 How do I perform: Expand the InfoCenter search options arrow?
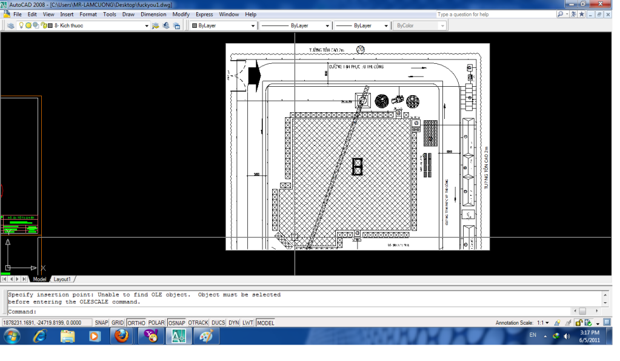pyautogui.click(x=567, y=14)
